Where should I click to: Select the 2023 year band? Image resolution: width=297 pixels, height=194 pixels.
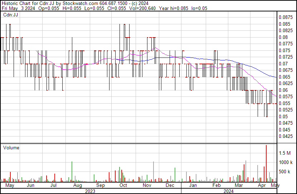pyautogui.click(x=90, y=191)
